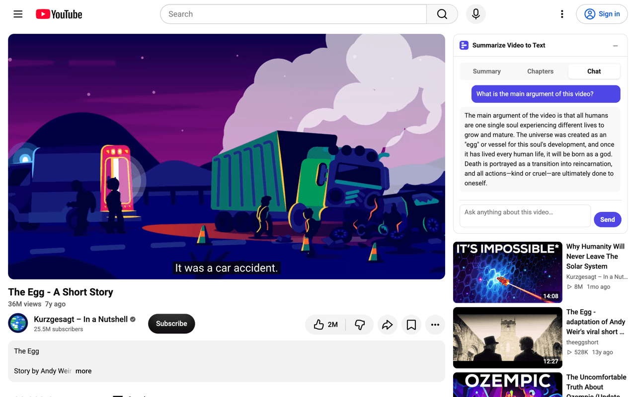Open more actions ellipsis under video

[x=435, y=325]
